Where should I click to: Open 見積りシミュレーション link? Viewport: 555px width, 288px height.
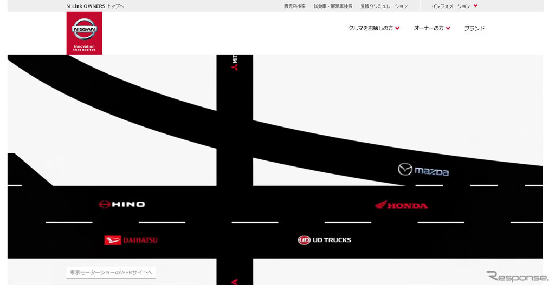point(384,6)
